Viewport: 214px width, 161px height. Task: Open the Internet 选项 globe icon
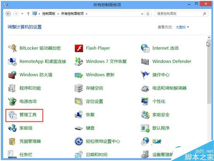[x=145, y=48]
